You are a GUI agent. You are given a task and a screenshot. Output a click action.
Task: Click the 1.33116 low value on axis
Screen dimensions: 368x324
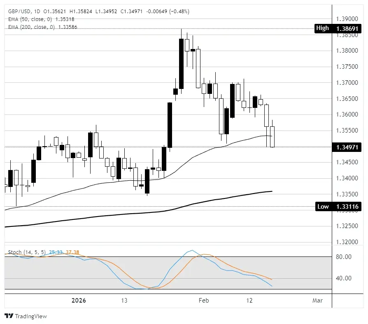coord(348,207)
